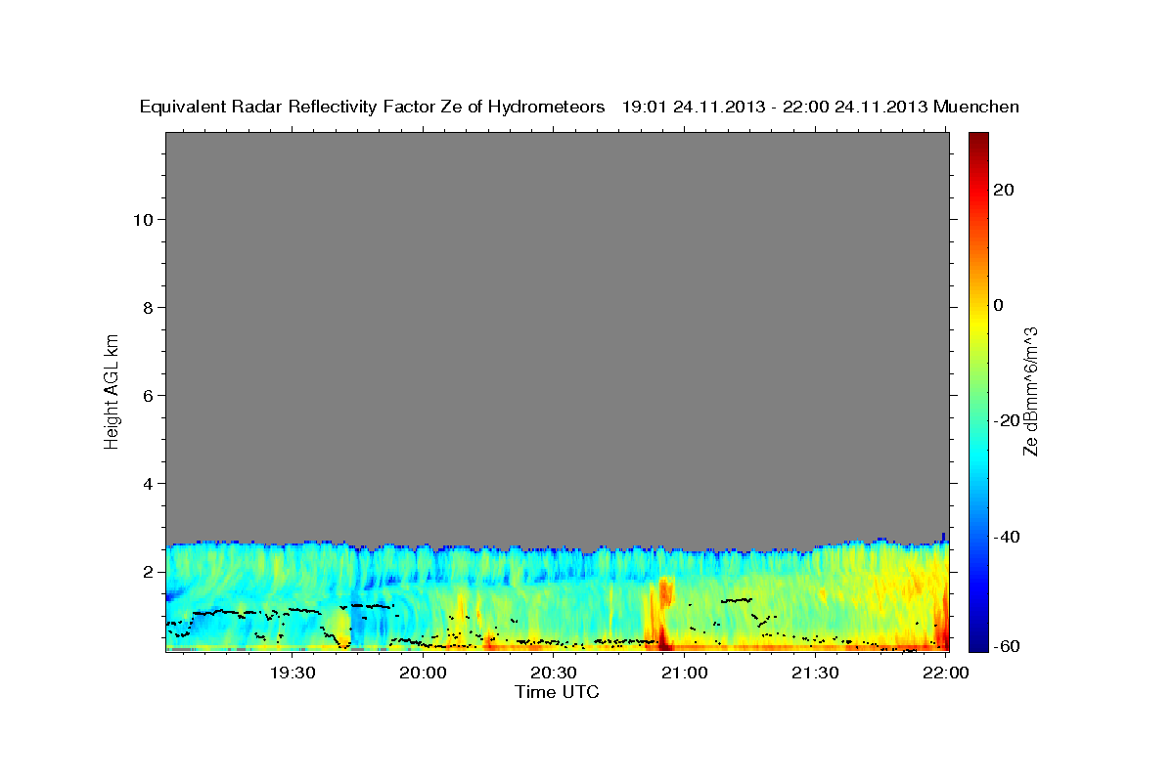Click the dark blue bottom of the colorbar

pos(978,640)
